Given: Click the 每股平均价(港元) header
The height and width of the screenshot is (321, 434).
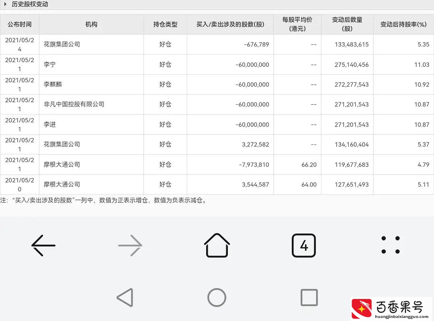Looking at the screenshot, I should [x=297, y=24].
